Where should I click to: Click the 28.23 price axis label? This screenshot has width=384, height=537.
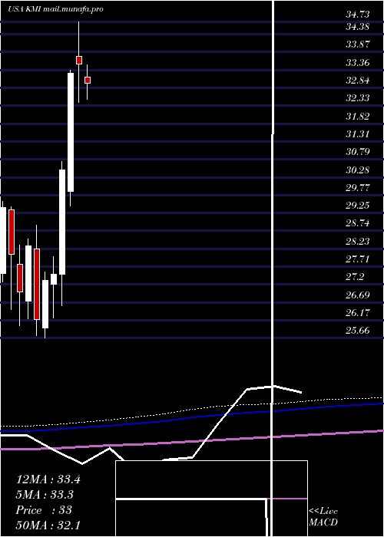tap(358, 242)
